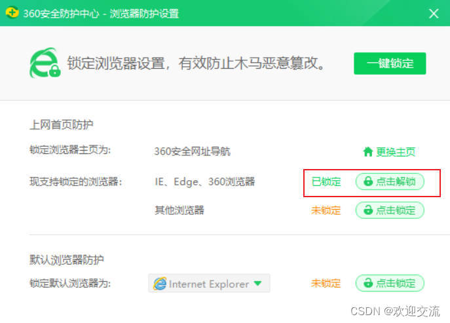Image resolution: width=450 pixels, height=323 pixels.
Task: Click the 锁定默认浏览器为 label
Action: pyautogui.click(x=70, y=284)
